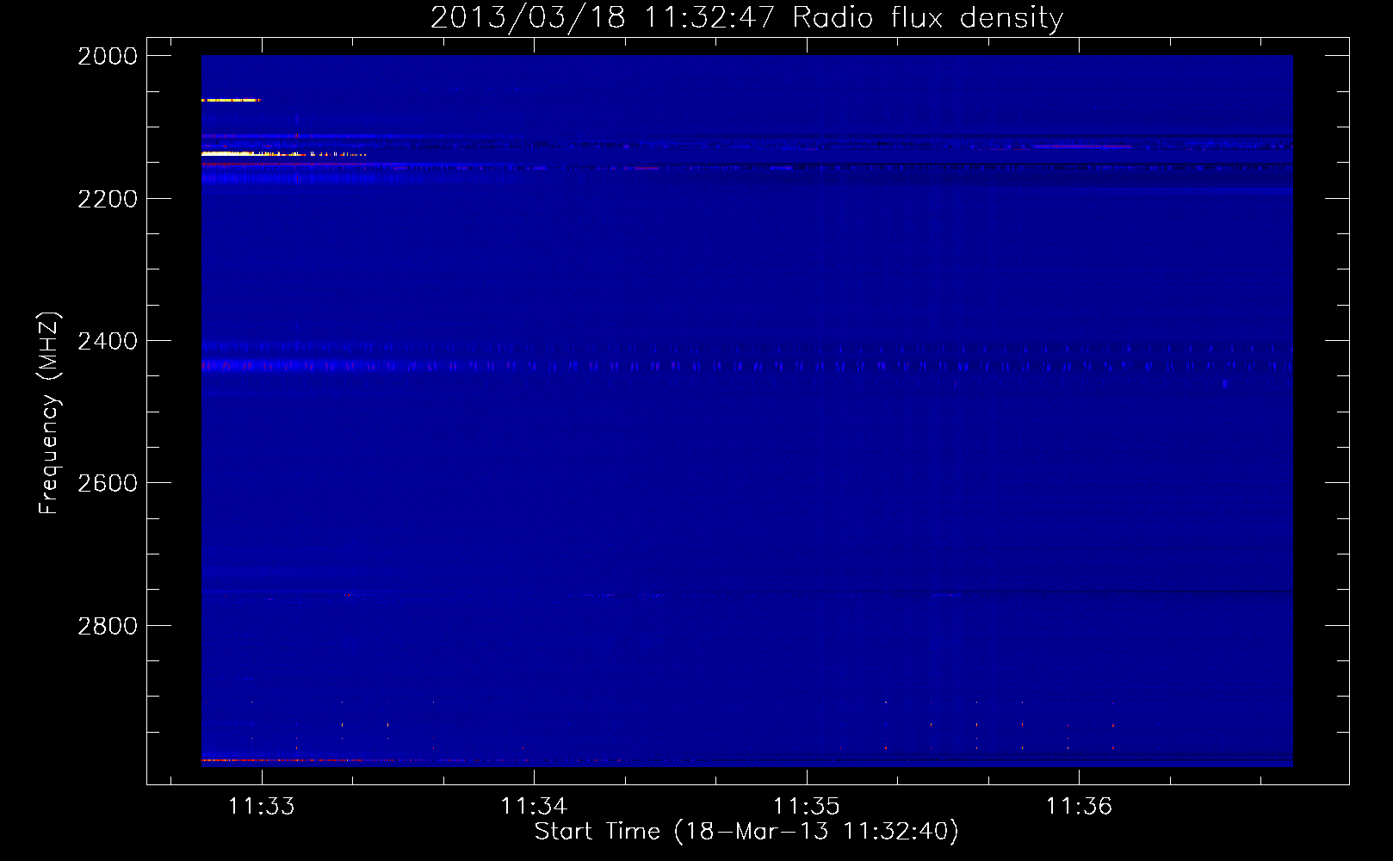Click the 'Frequency (MHZ)' axis label
Viewport: 1393px width, 861px height.
click(x=49, y=413)
